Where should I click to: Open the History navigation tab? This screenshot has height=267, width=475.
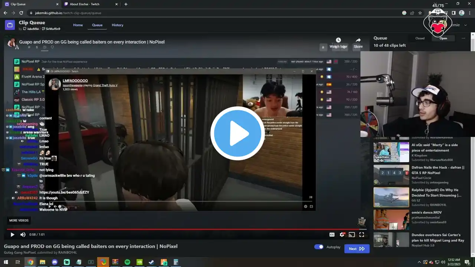tap(117, 25)
